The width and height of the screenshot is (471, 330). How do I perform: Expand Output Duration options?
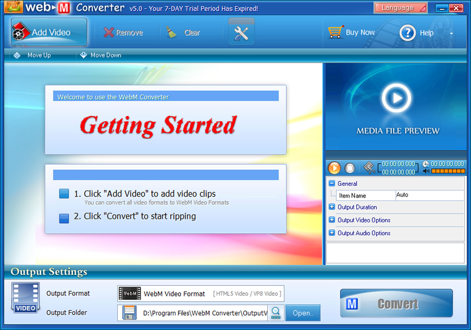click(332, 207)
